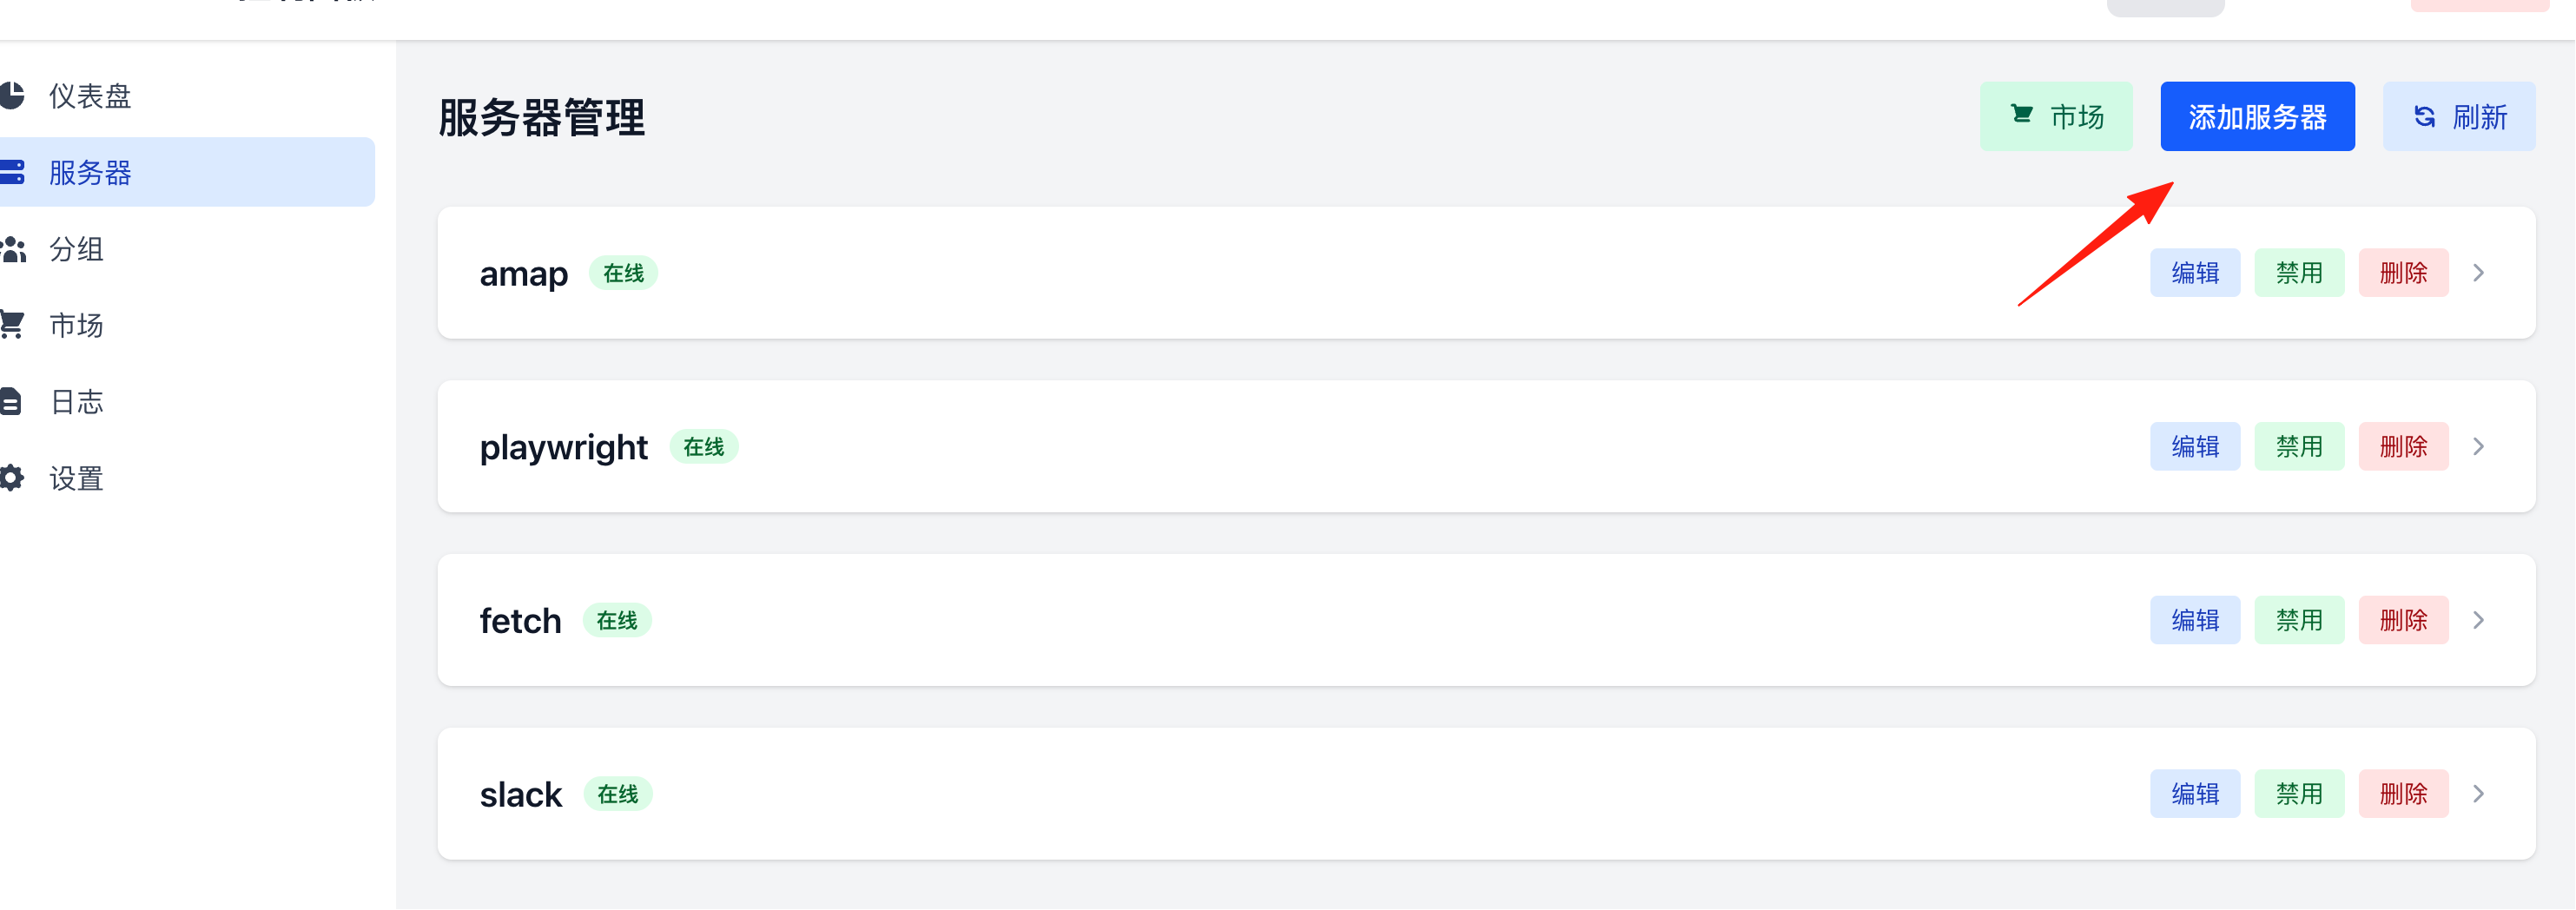Expand the amap server row chevron
Image resolution: width=2576 pixels, height=910 pixels.
(2478, 273)
